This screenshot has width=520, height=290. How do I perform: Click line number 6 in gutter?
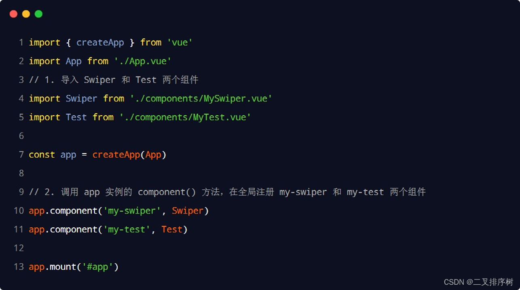click(x=21, y=136)
